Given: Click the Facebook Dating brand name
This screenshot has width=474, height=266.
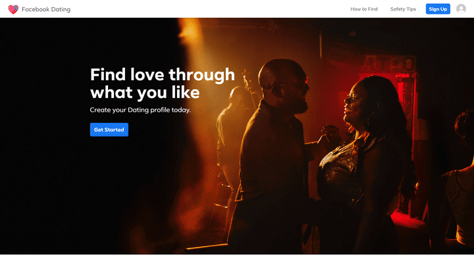Looking at the screenshot, I should click(46, 9).
